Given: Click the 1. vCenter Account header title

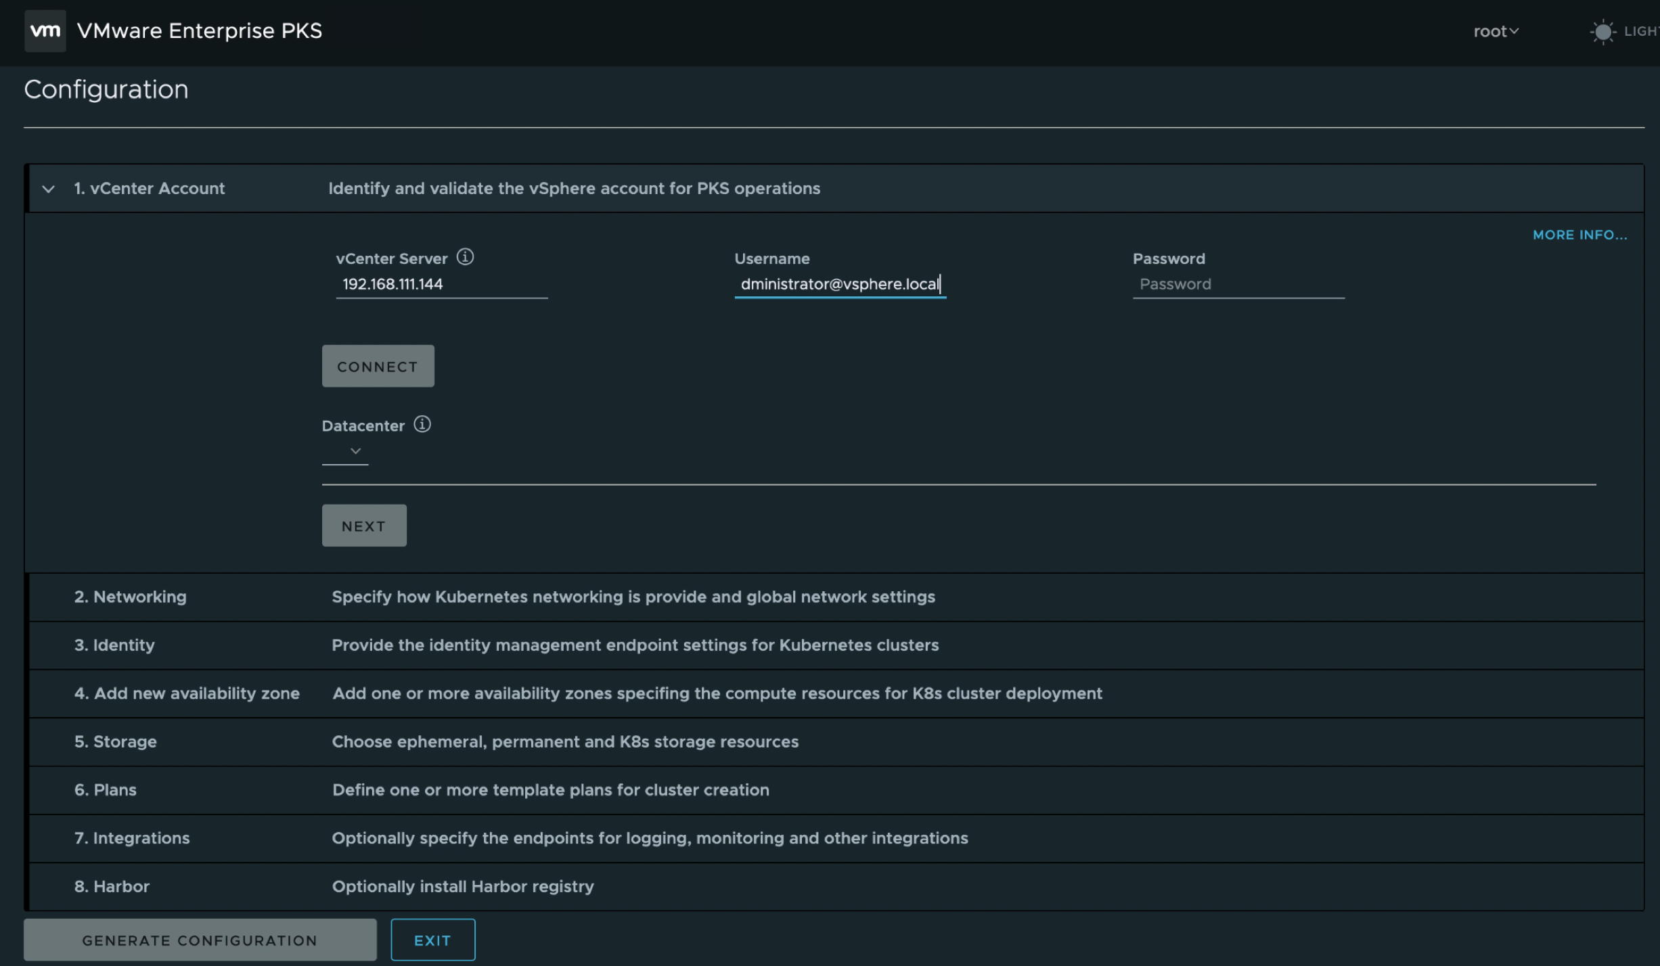Looking at the screenshot, I should tap(150, 188).
